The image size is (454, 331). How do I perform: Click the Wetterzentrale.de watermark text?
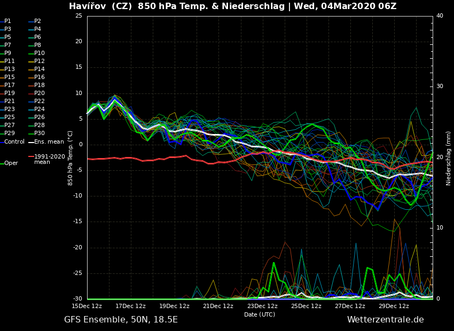385,320
